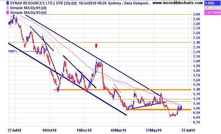Click the Data Delayed notice text
The width and height of the screenshot is (221, 134).
[x=137, y=3]
